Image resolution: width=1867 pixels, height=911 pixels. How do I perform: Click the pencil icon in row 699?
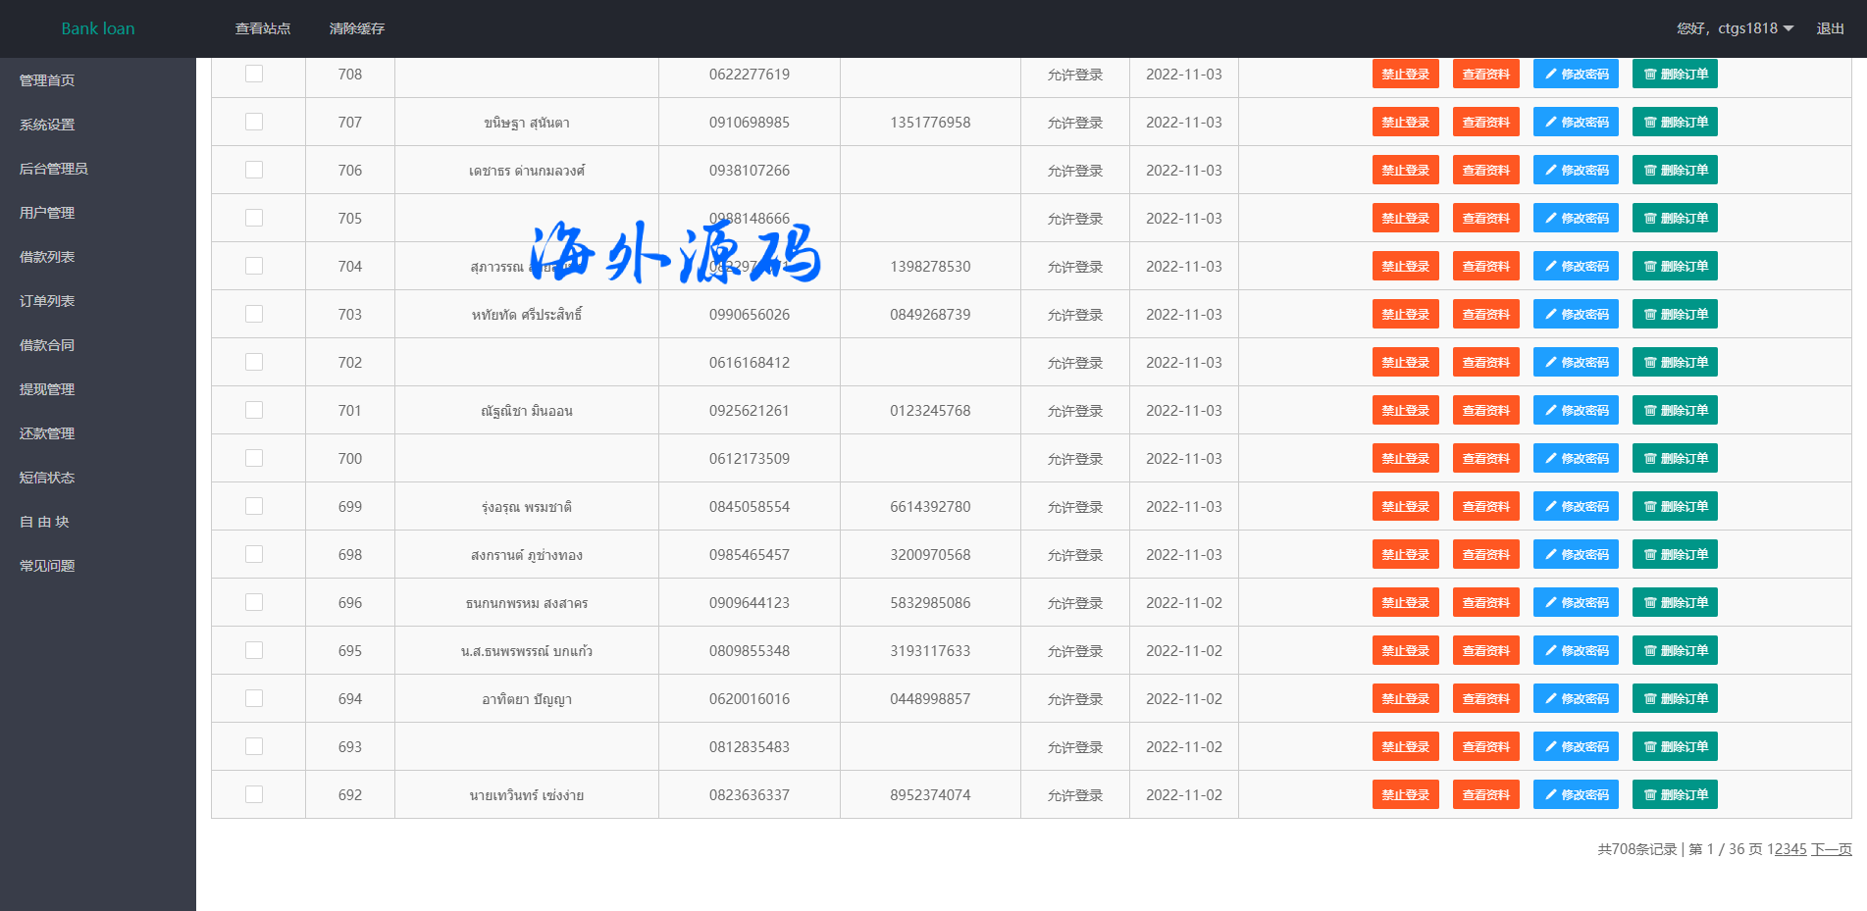pyautogui.click(x=1551, y=507)
